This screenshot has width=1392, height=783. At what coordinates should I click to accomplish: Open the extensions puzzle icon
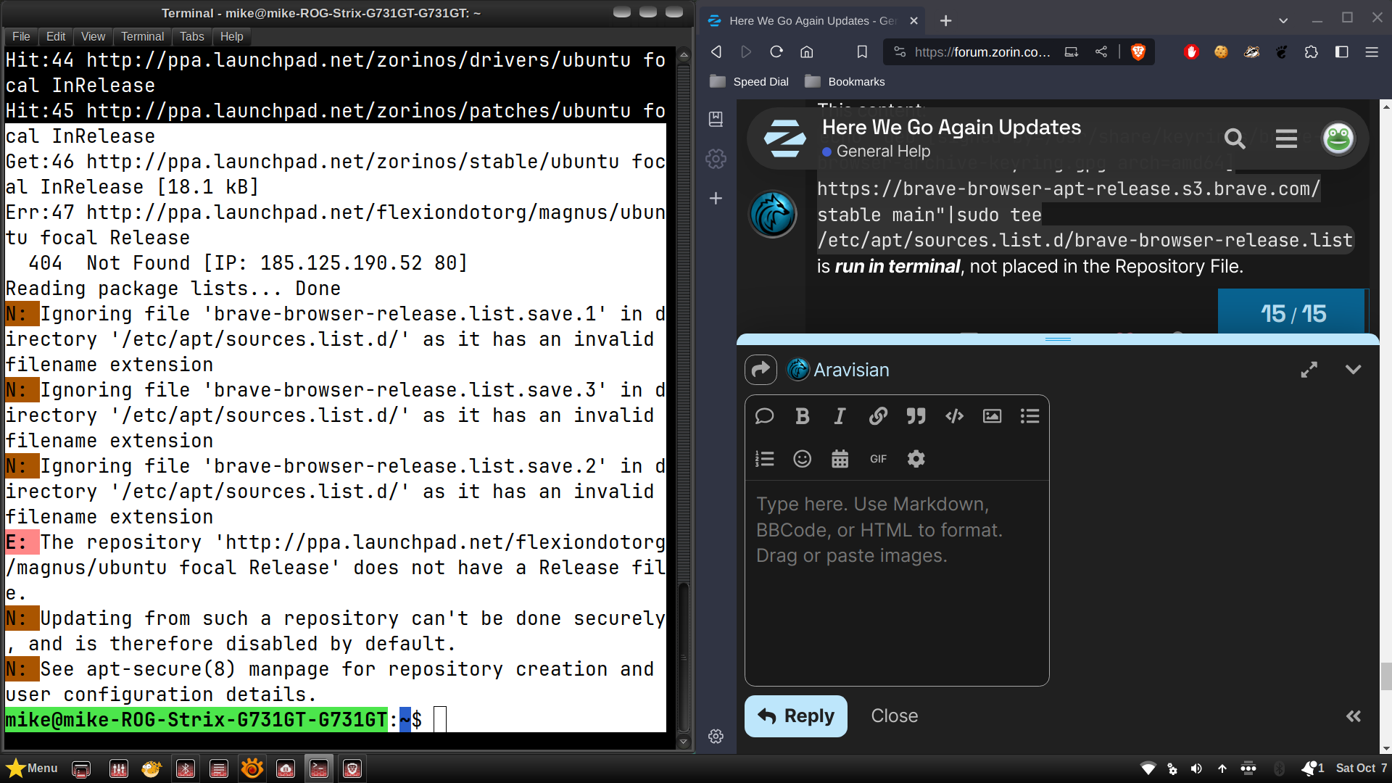1312,51
